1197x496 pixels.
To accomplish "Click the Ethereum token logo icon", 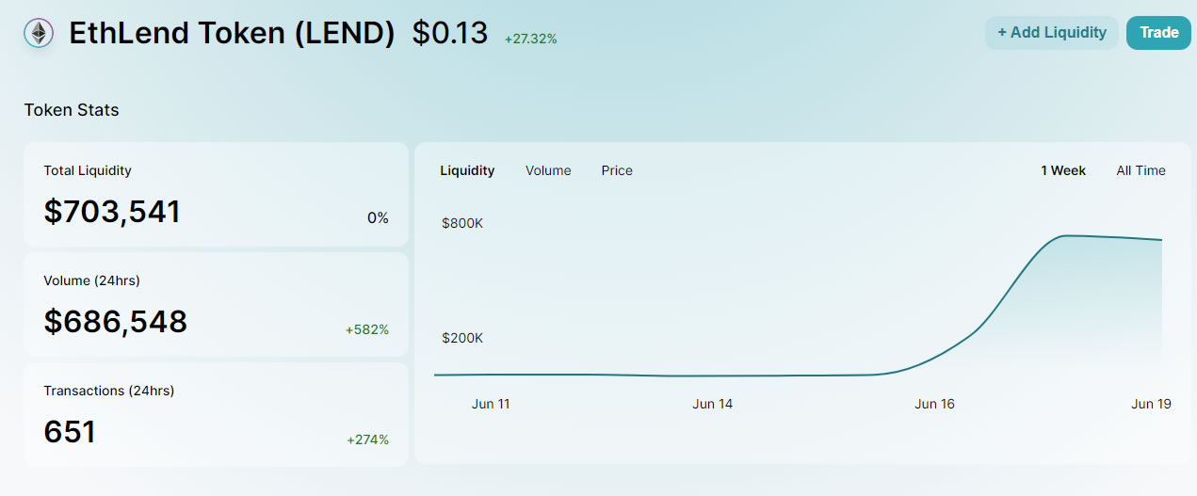I will 39,34.
